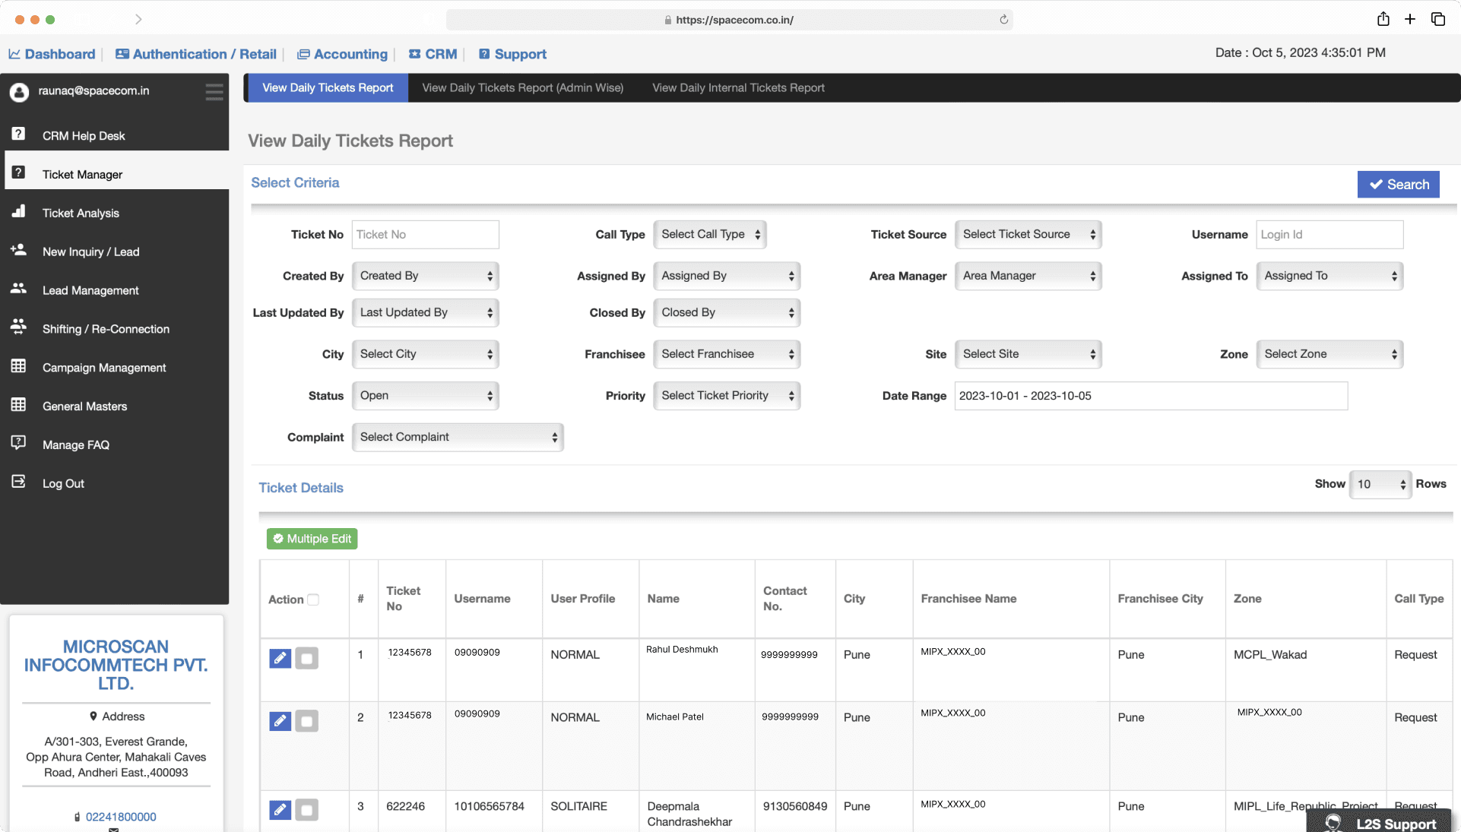Check the selection box for ticket row 2
Screen dimensions: 1461x832
(x=307, y=720)
